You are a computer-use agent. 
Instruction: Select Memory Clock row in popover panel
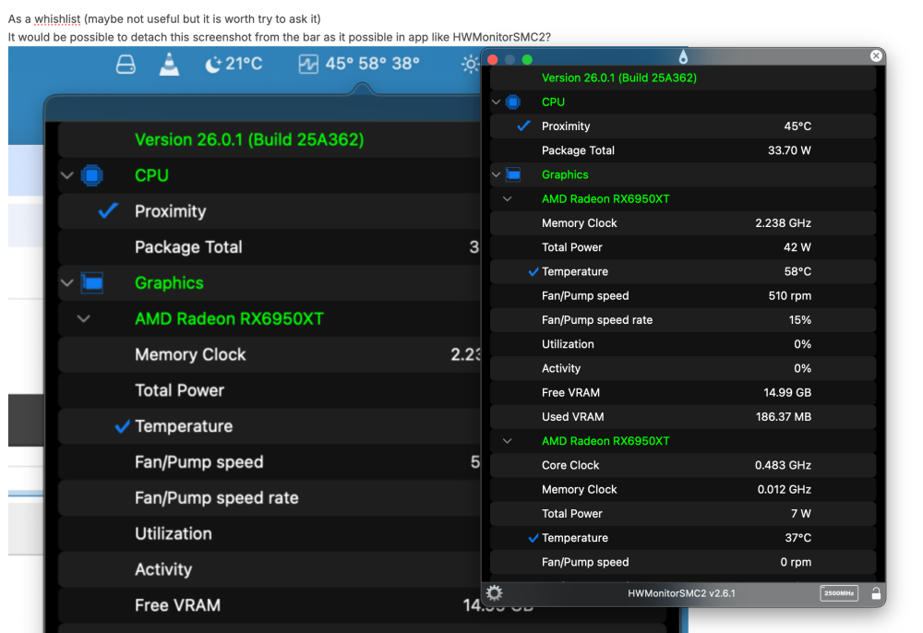270,354
